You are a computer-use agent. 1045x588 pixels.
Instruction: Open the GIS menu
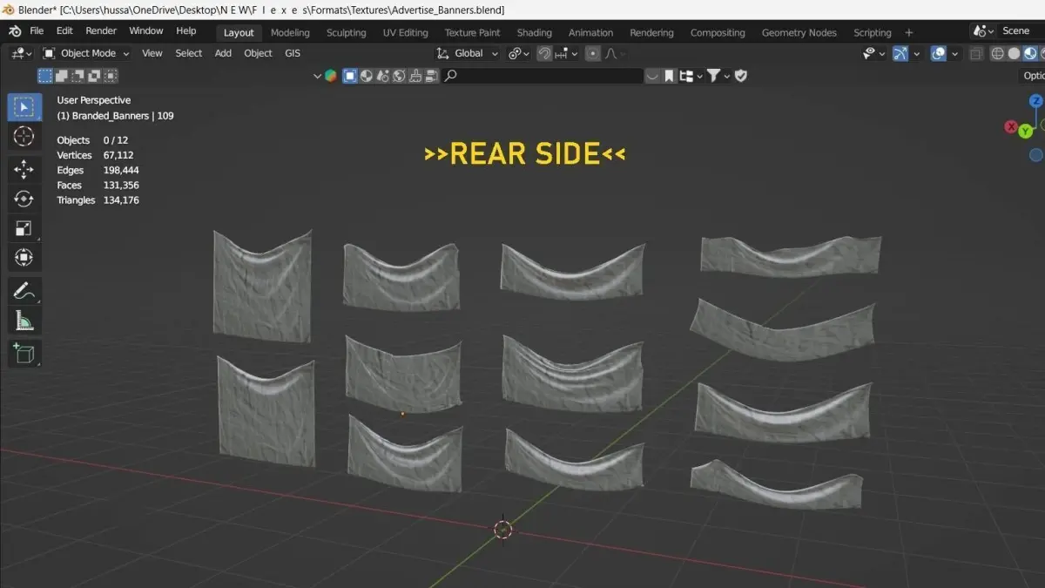293,53
